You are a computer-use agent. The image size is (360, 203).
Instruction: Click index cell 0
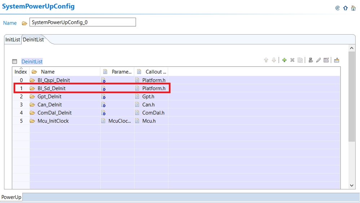[x=21, y=80]
